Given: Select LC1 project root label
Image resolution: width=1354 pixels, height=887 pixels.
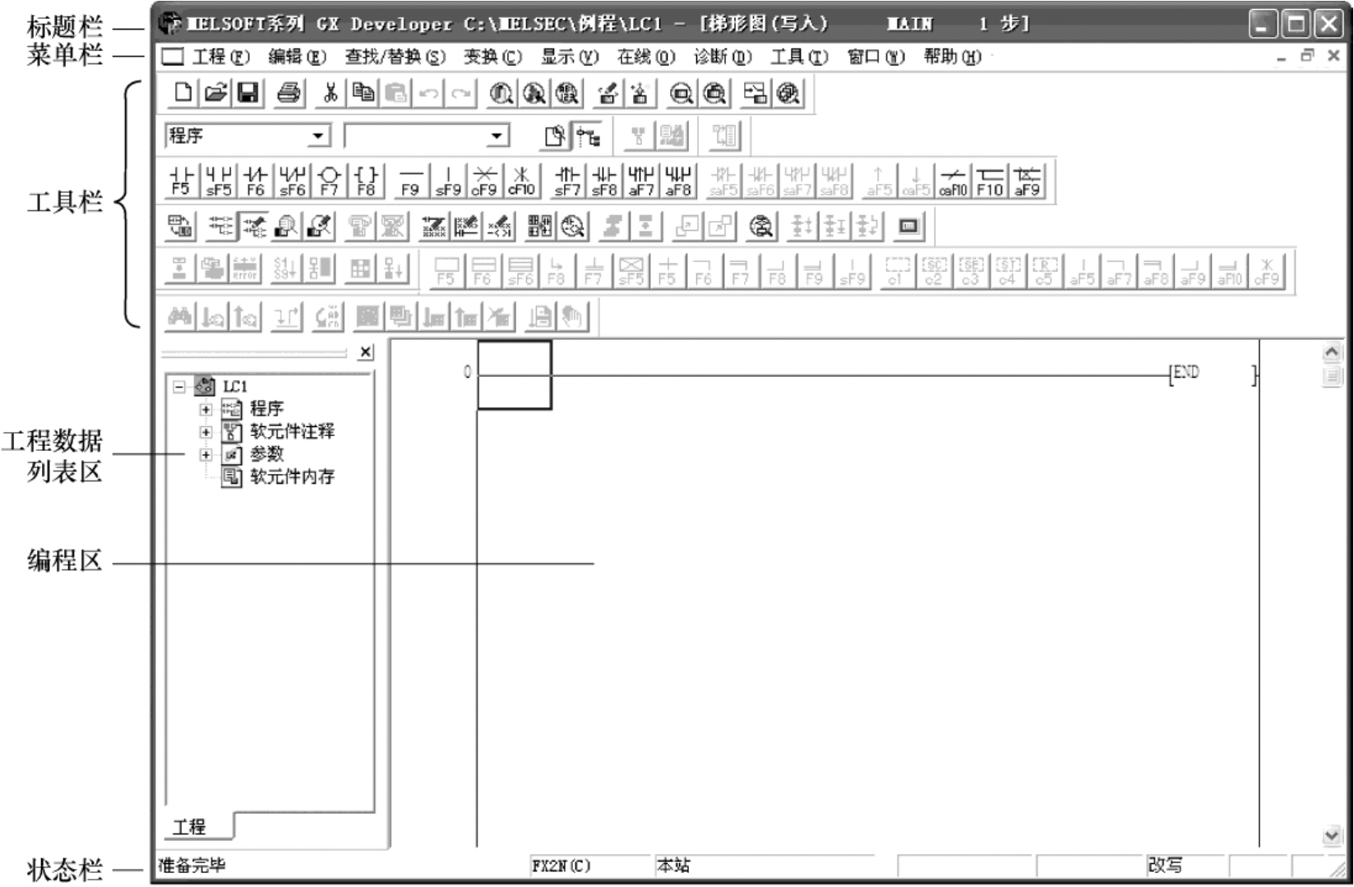Looking at the screenshot, I should [x=234, y=386].
